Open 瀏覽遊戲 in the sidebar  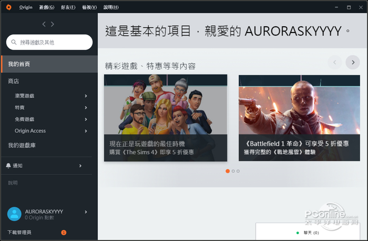[24, 96]
